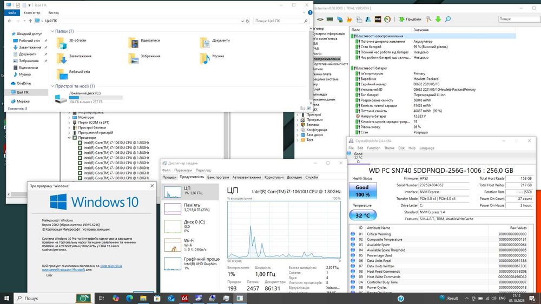Viewport: 541px width, 304px height.
Task: Open the AIDA64 motherboard report icon
Action: point(320,19)
